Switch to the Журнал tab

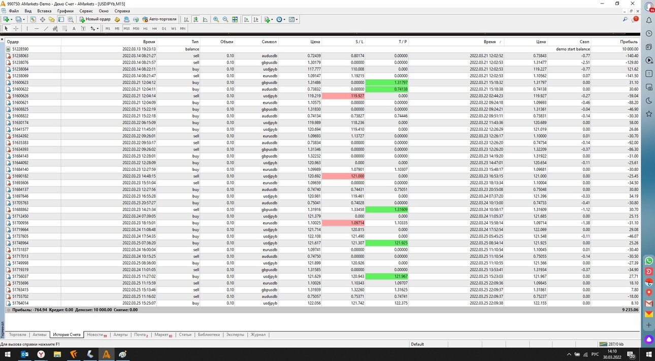click(x=258, y=335)
